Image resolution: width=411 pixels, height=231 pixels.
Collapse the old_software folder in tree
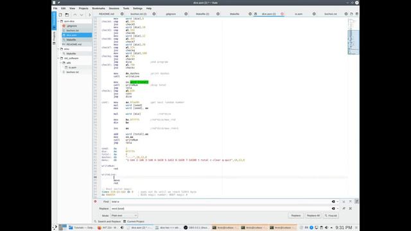(x=58, y=58)
